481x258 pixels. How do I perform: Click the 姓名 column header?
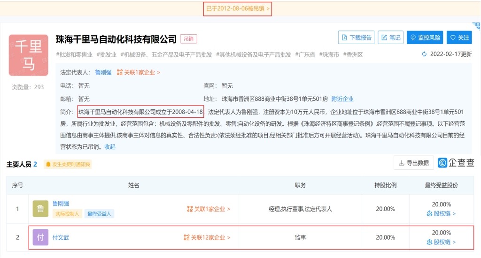coord(134,185)
